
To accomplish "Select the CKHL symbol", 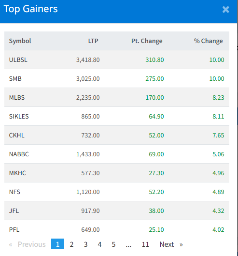I will pyautogui.click(x=17, y=135).
